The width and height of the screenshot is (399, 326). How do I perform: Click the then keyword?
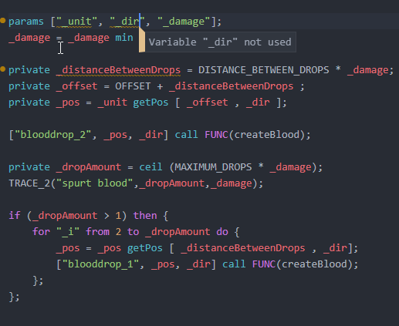[145, 216]
